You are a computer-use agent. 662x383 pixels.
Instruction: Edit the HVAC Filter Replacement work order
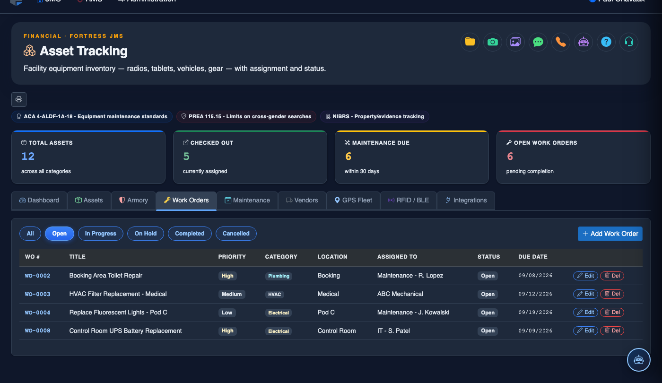point(585,294)
